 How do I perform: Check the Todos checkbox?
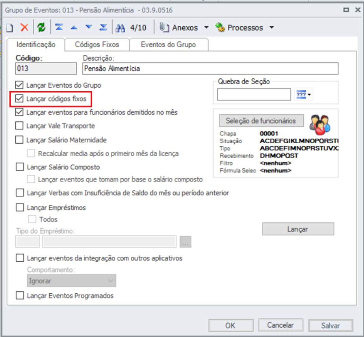pyautogui.click(x=32, y=219)
